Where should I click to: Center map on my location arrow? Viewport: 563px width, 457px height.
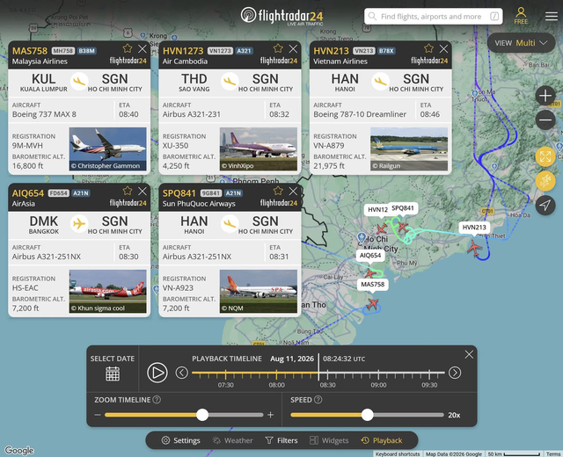[545, 205]
